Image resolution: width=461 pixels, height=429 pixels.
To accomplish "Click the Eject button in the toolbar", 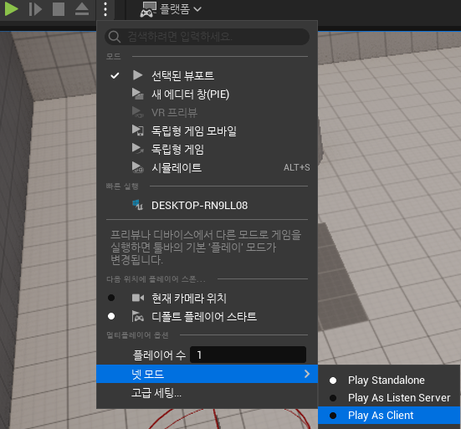I will [82, 9].
